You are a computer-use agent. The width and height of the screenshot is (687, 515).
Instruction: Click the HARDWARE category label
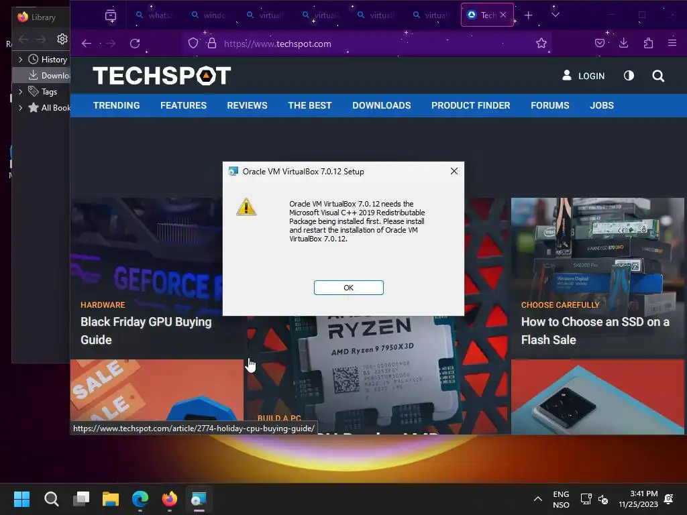coord(103,305)
